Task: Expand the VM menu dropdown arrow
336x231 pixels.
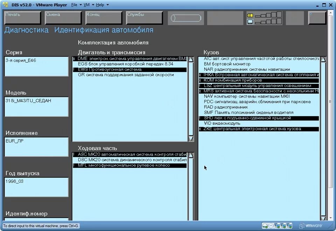Action: pyautogui.click(x=93, y=5)
